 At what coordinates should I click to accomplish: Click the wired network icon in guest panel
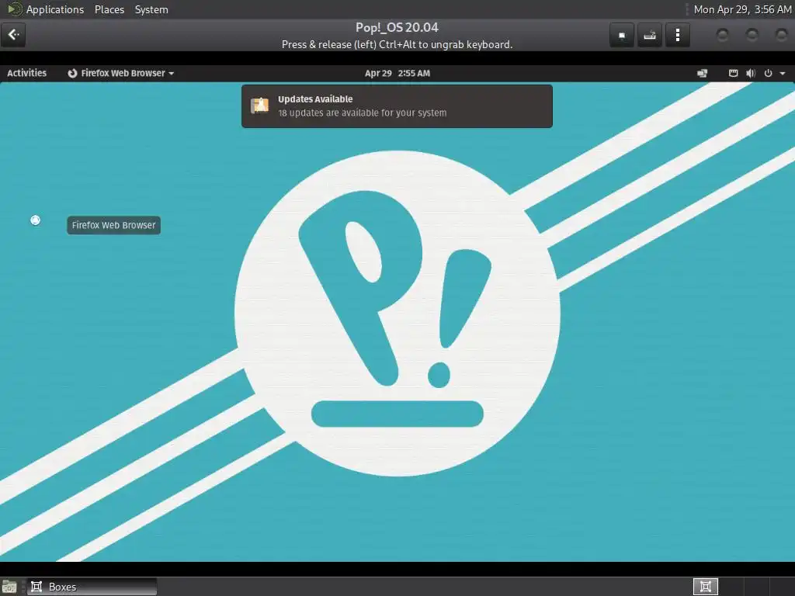733,73
